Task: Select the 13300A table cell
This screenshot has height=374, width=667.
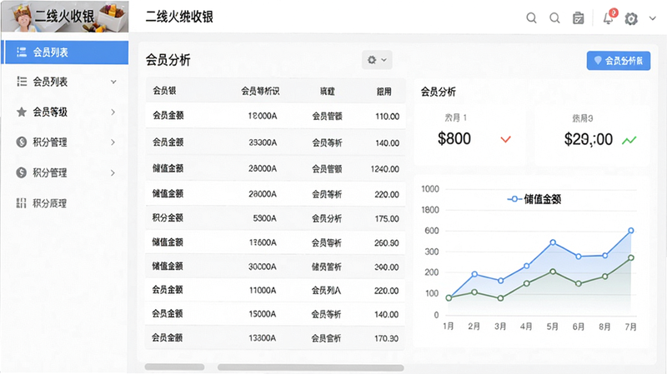Action: 263,338
